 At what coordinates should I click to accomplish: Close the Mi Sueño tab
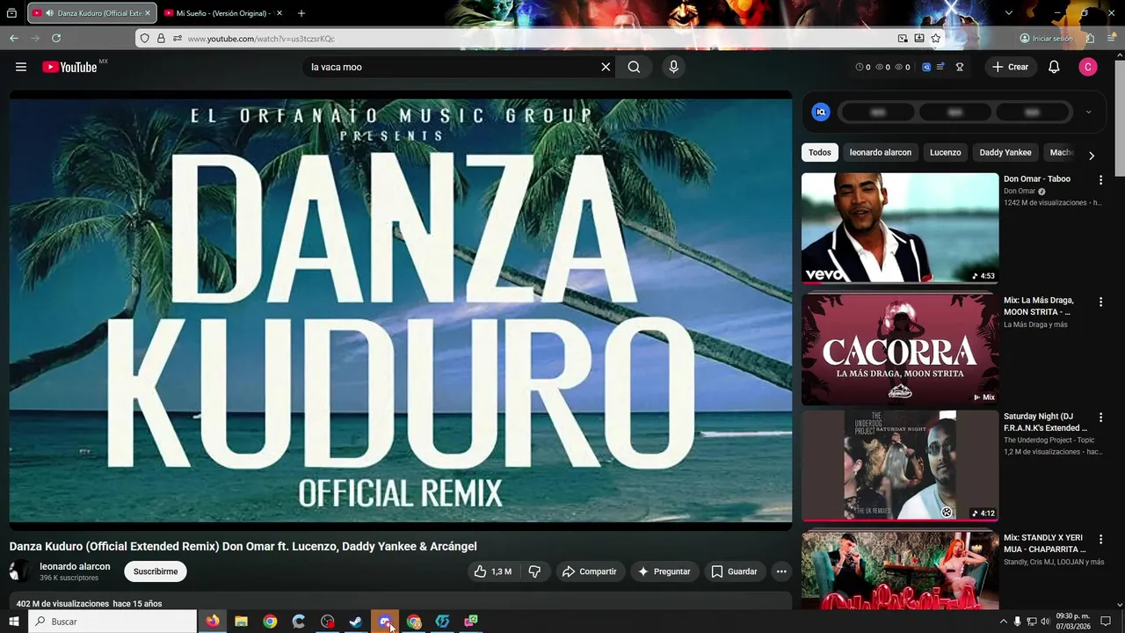(x=279, y=13)
